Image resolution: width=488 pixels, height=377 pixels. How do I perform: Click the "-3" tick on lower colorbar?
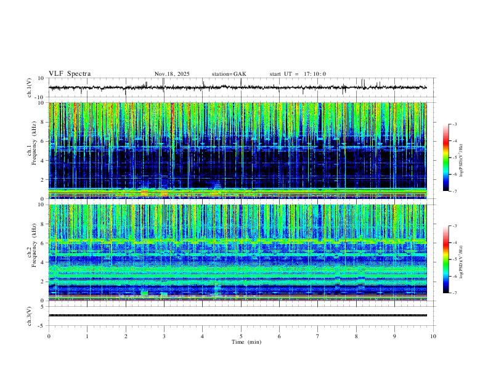click(454, 226)
